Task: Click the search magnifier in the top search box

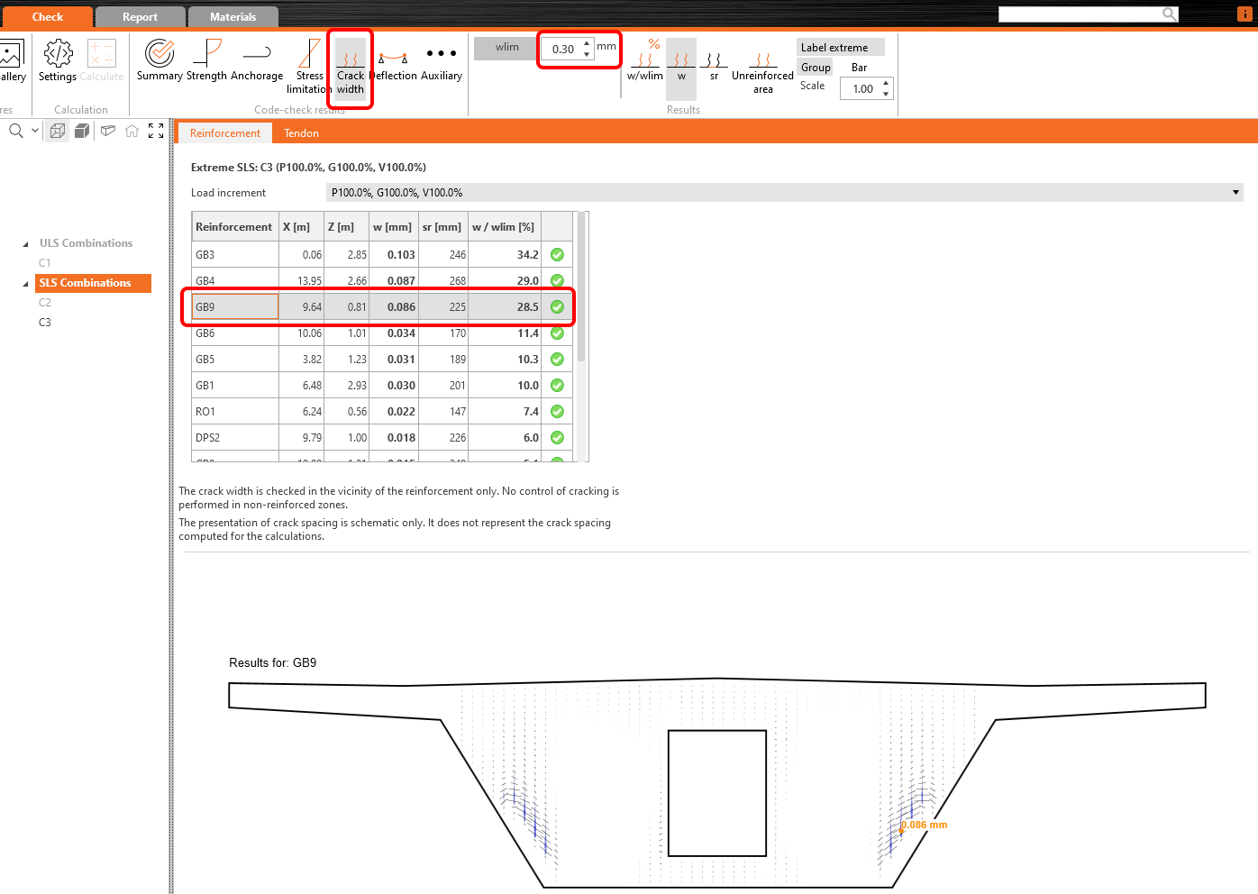Action: tap(1169, 14)
